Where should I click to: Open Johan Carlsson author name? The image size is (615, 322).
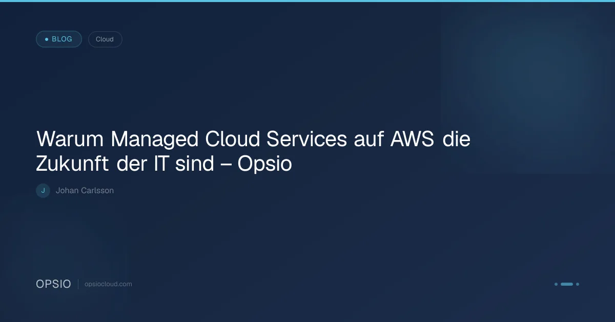(x=85, y=191)
